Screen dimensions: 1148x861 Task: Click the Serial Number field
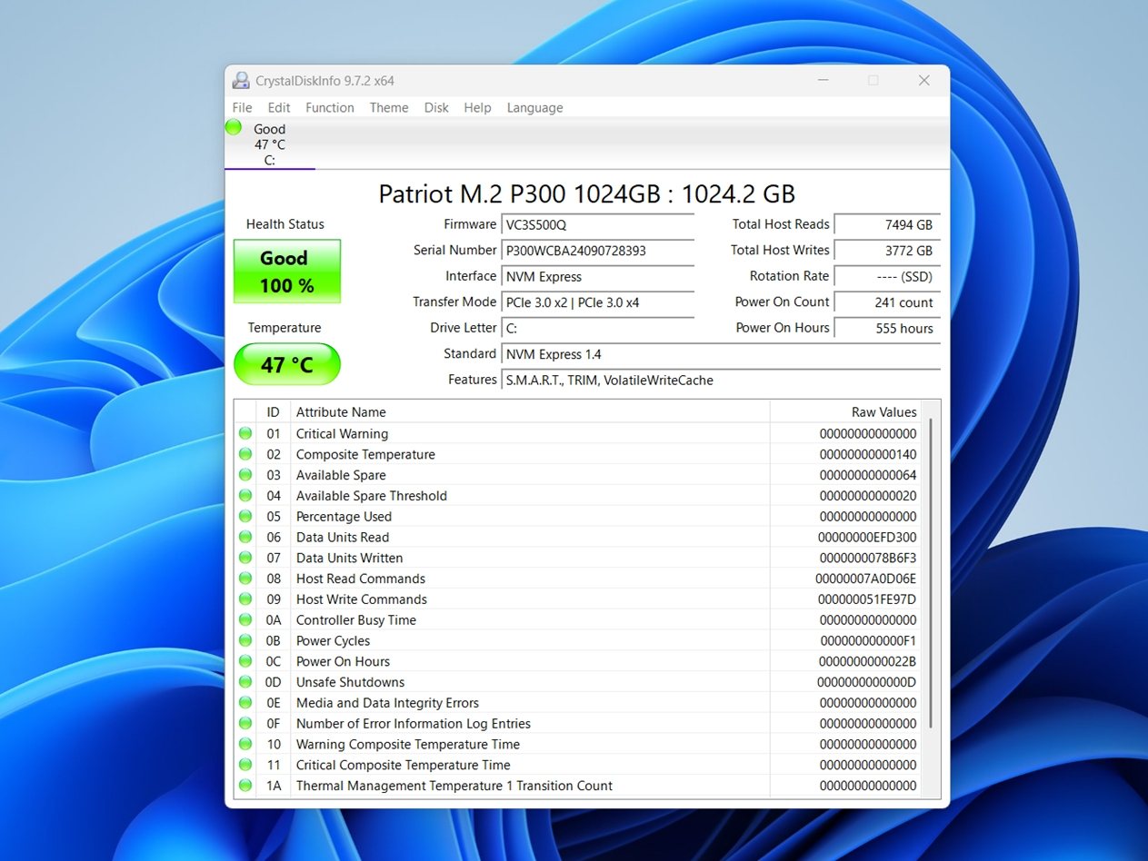597,251
